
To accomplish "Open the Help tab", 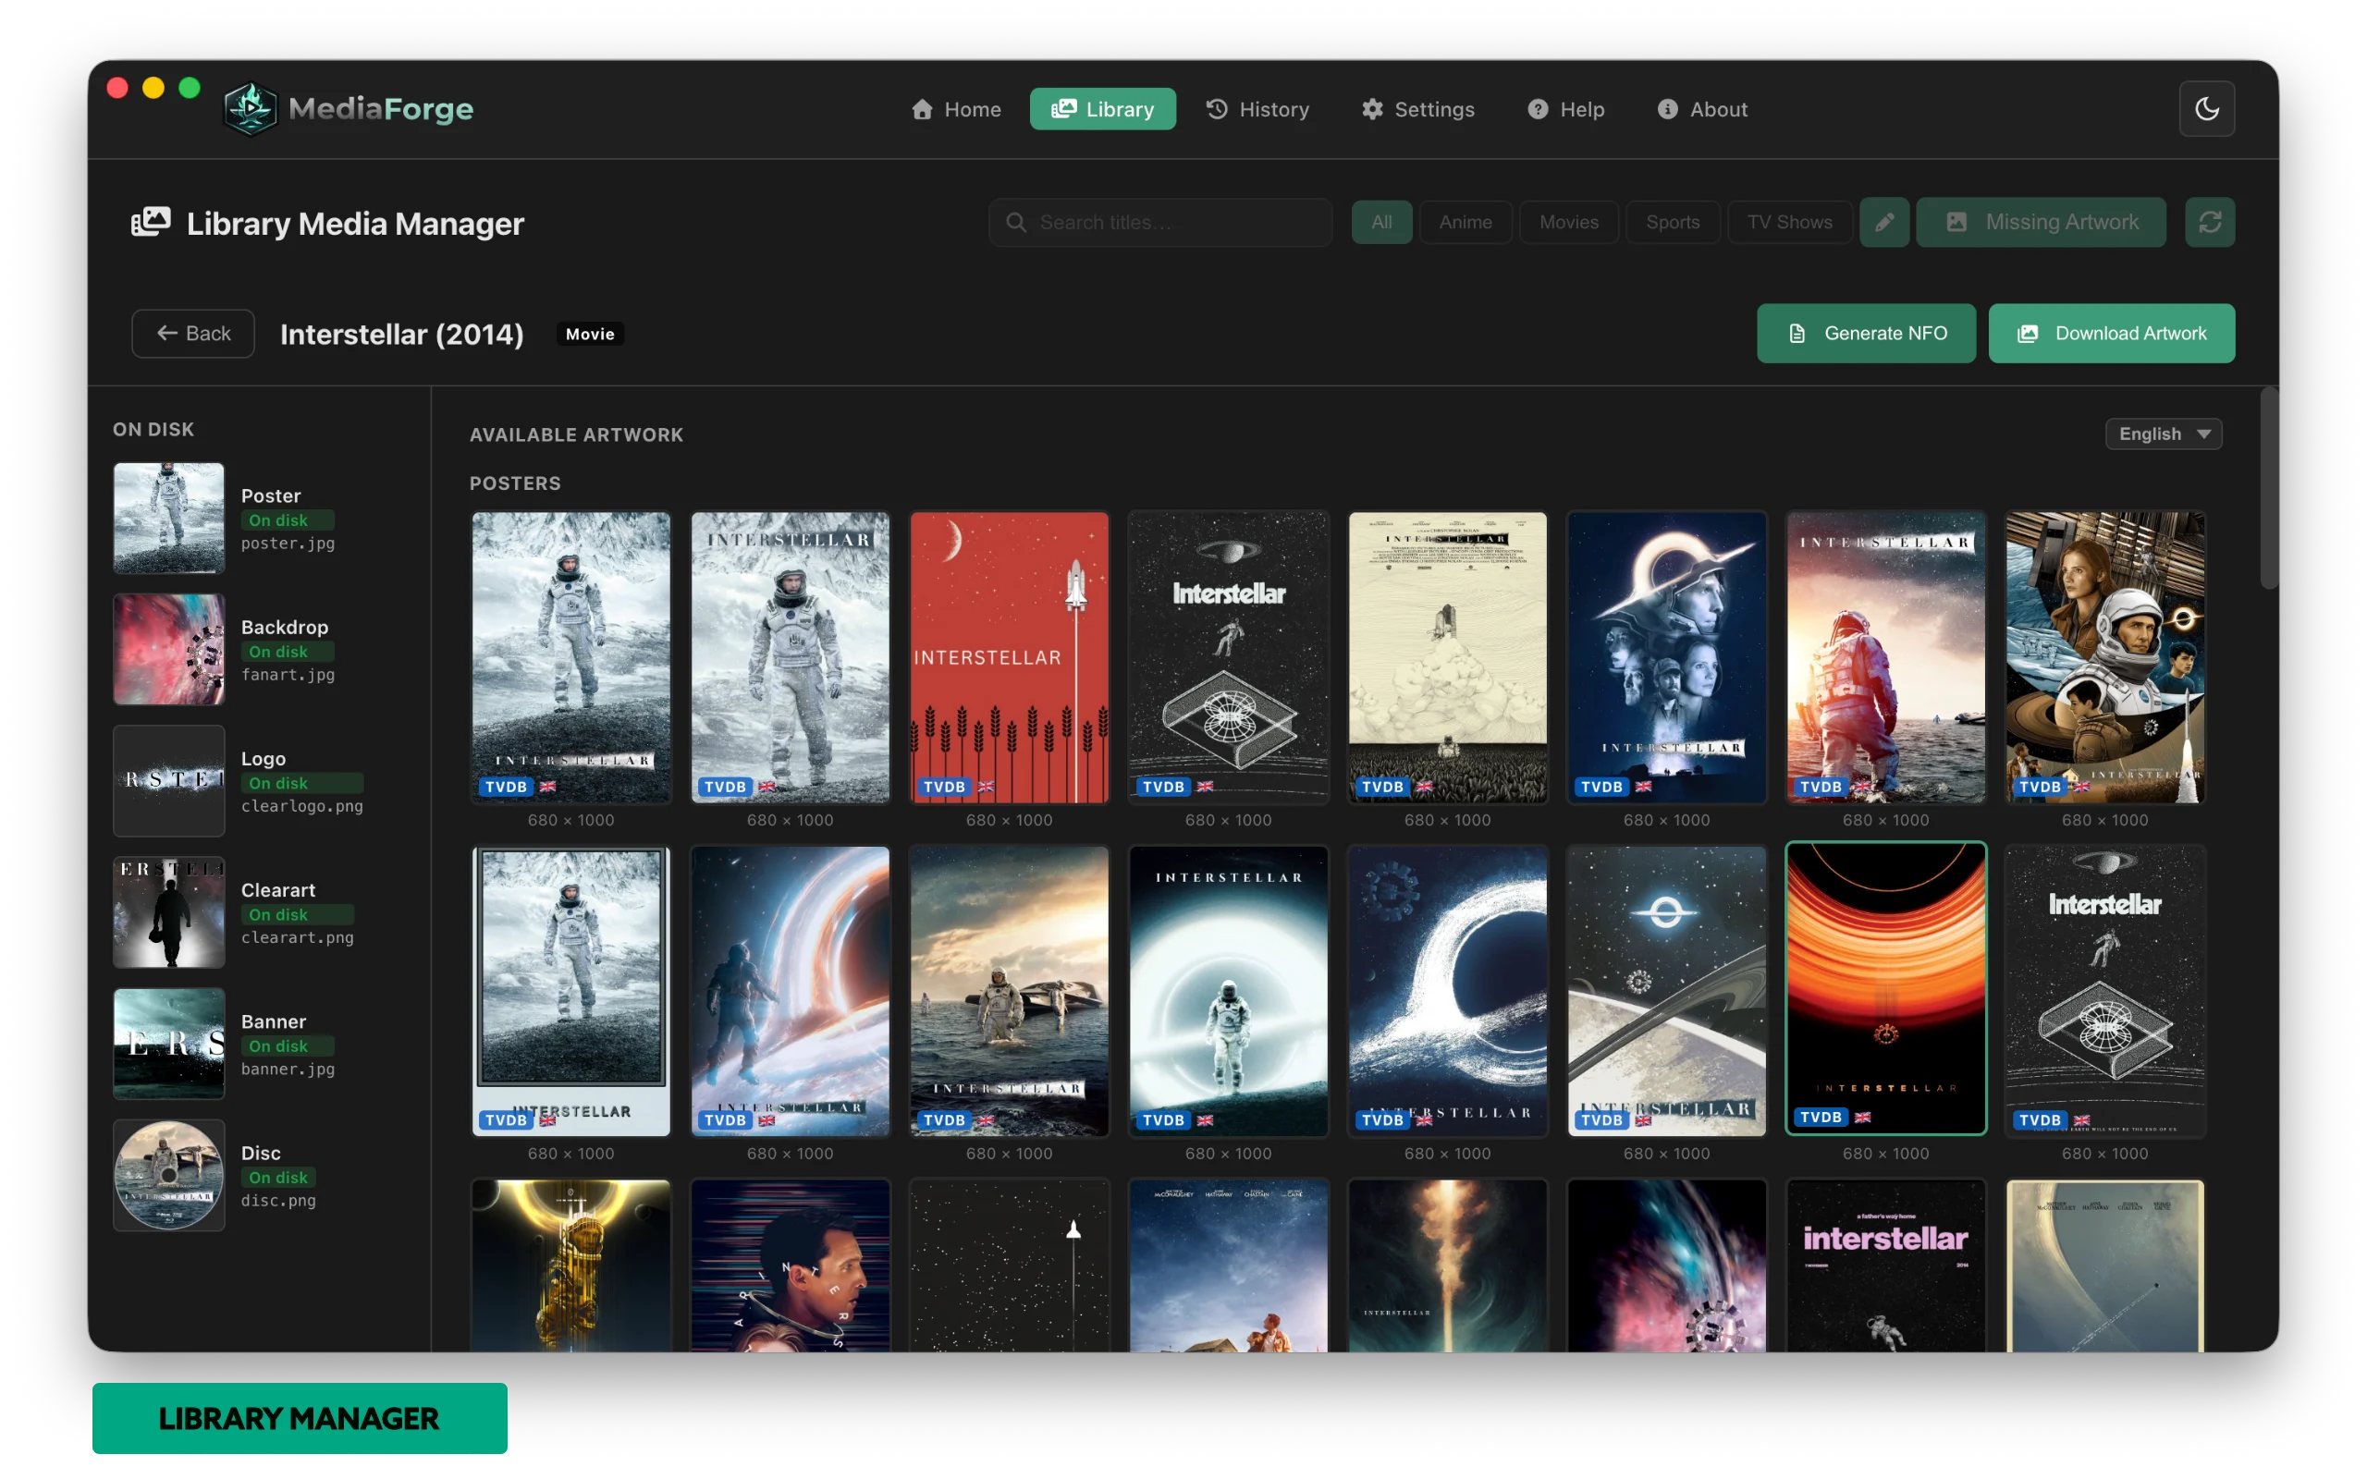I will (1566, 108).
